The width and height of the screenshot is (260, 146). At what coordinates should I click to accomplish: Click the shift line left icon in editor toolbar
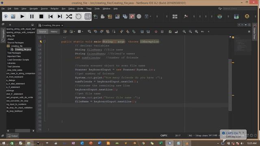click(142, 32)
